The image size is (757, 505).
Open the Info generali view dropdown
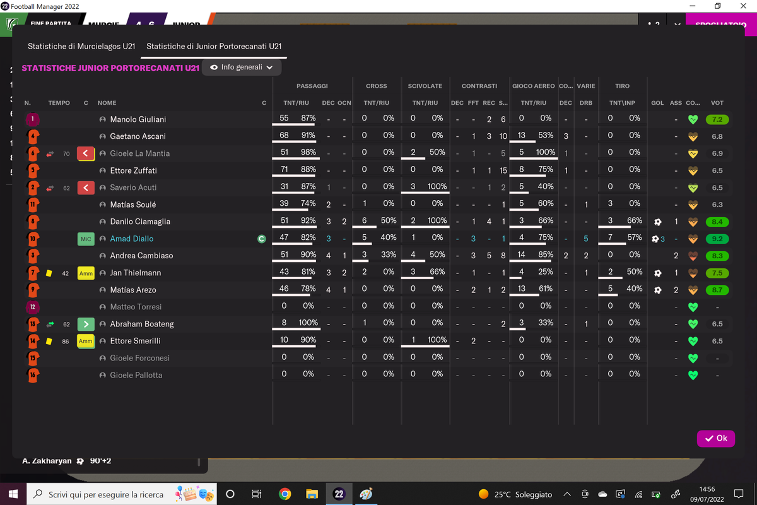pyautogui.click(x=242, y=68)
